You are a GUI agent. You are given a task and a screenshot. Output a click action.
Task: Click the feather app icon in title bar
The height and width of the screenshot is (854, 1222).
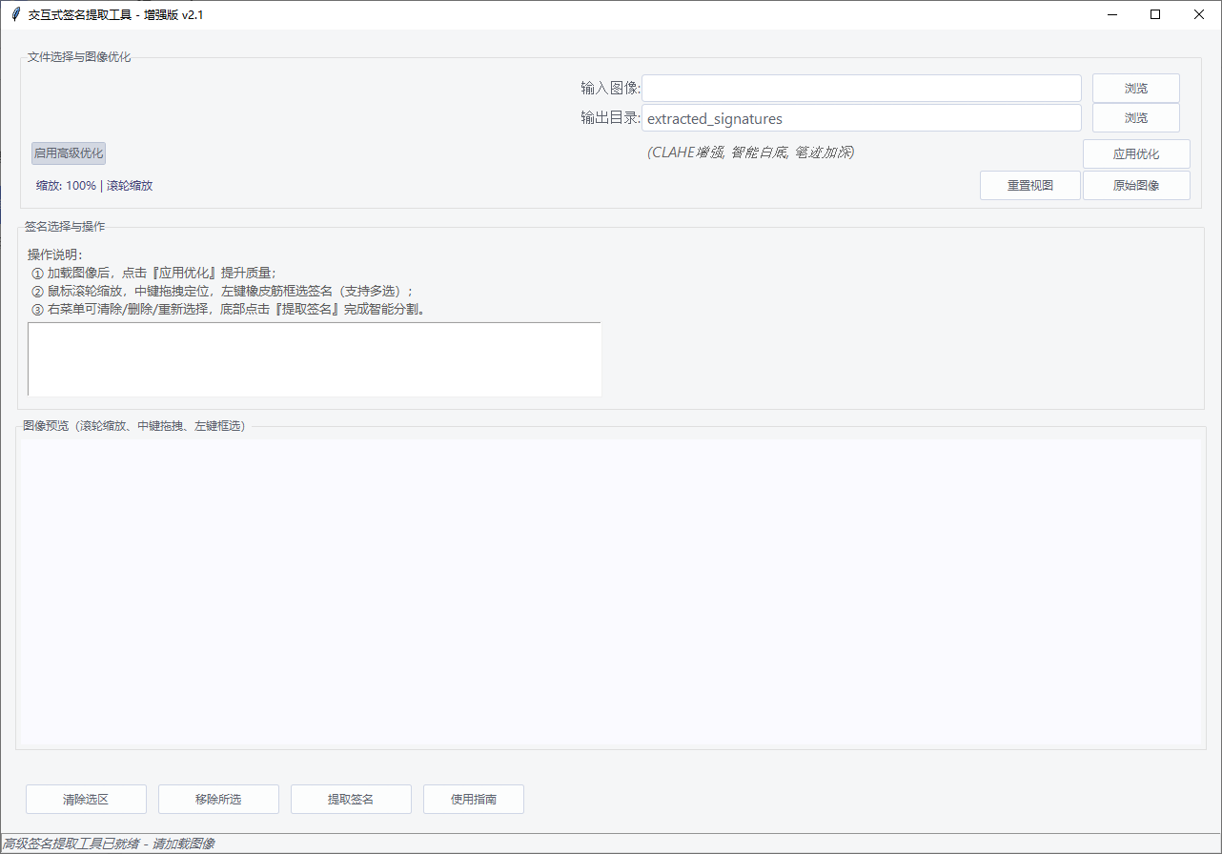point(15,14)
